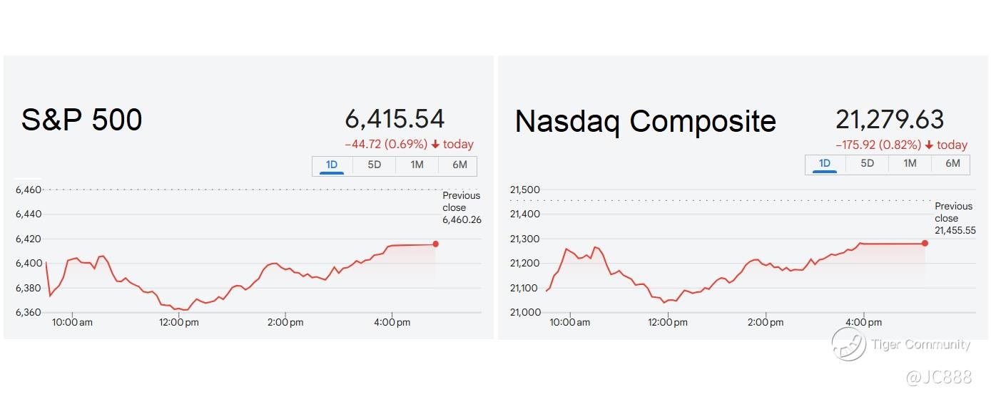
Task: Click the Nasdaq Composite title
Action: 645,121
